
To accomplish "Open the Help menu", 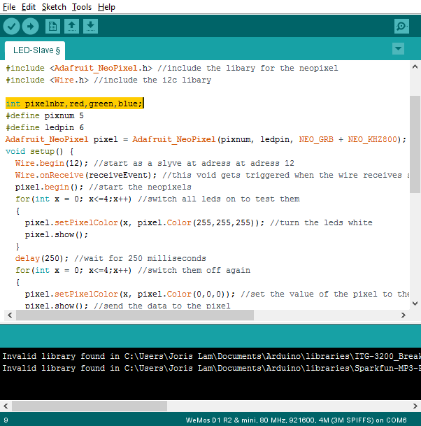I will click(x=106, y=7).
